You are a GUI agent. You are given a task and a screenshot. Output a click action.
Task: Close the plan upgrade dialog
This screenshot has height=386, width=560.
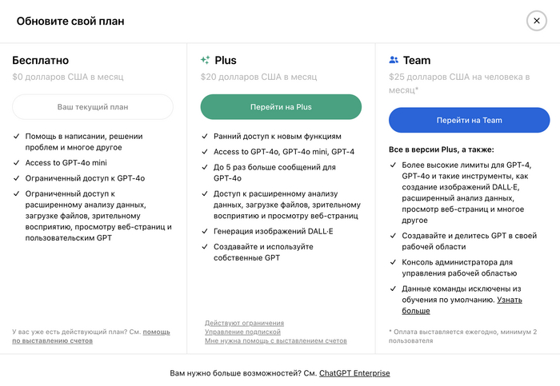(537, 21)
